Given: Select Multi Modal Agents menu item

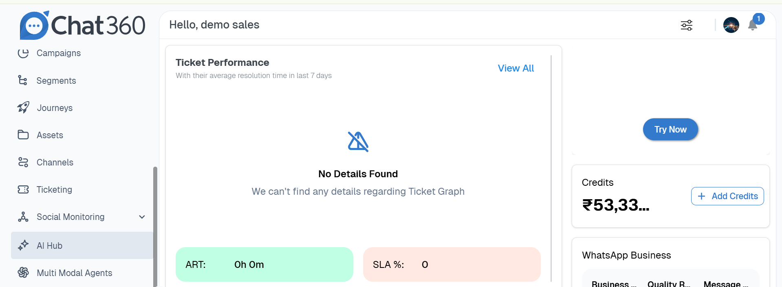Looking at the screenshot, I should tap(74, 273).
